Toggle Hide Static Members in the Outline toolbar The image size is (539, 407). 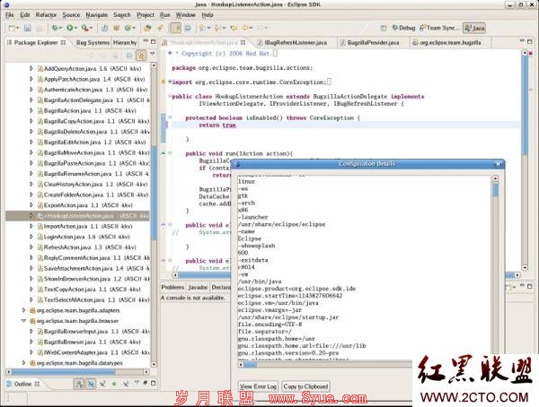102,384
